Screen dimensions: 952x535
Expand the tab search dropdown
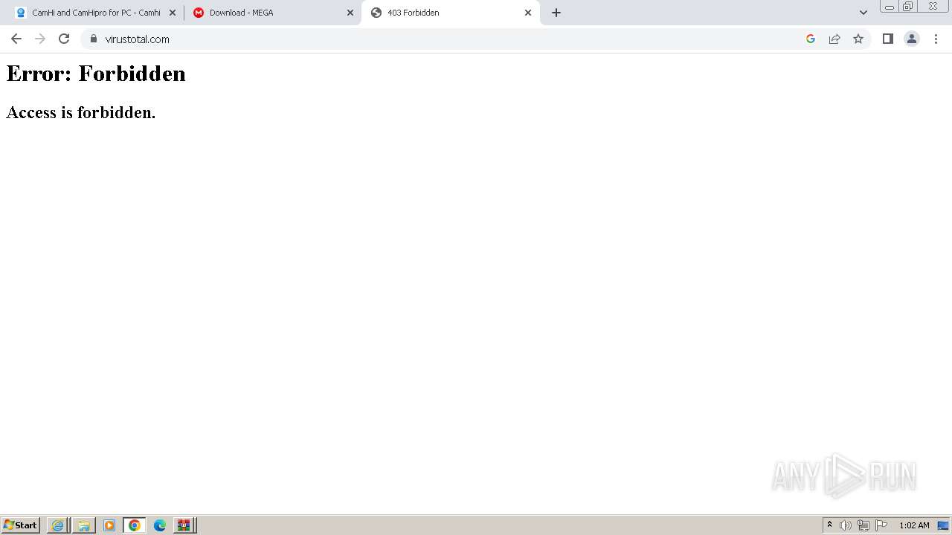tap(863, 13)
